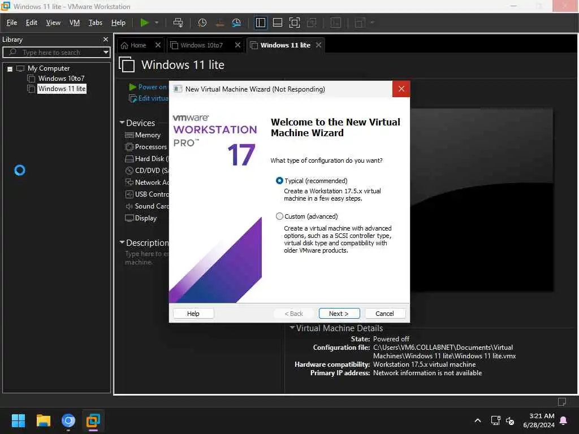This screenshot has width=579, height=434.
Task: Close the Library panel
Action: click(106, 39)
